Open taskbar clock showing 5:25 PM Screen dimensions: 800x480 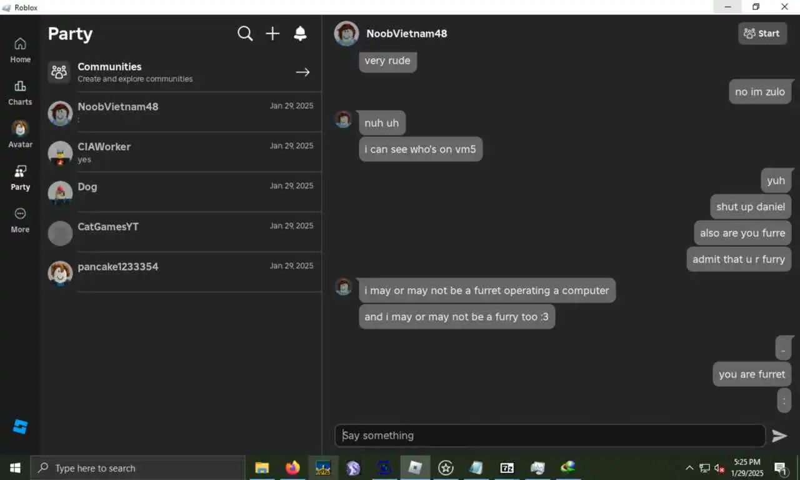point(747,468)
